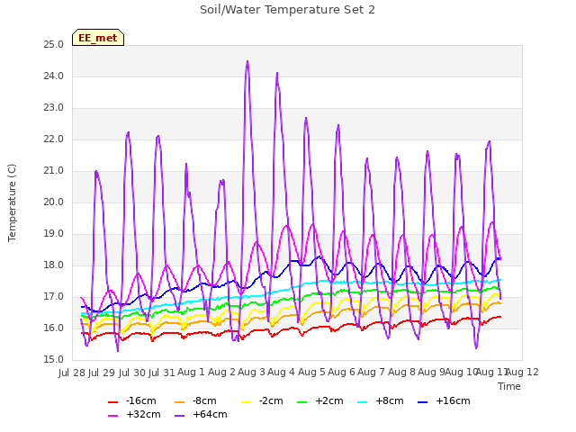The image size is (576, 432).
Task: Click the 19.0 y-axis tick label
Action: [x=54, y=234]
